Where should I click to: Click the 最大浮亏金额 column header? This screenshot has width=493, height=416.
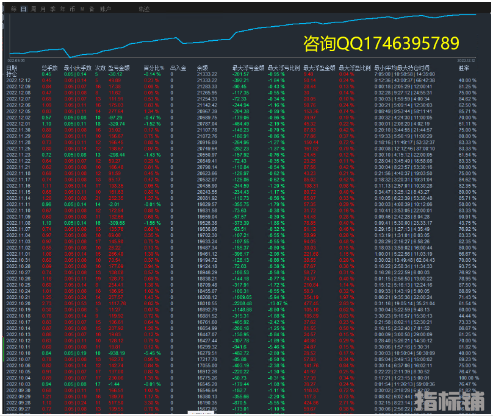(x=248, y=68)
